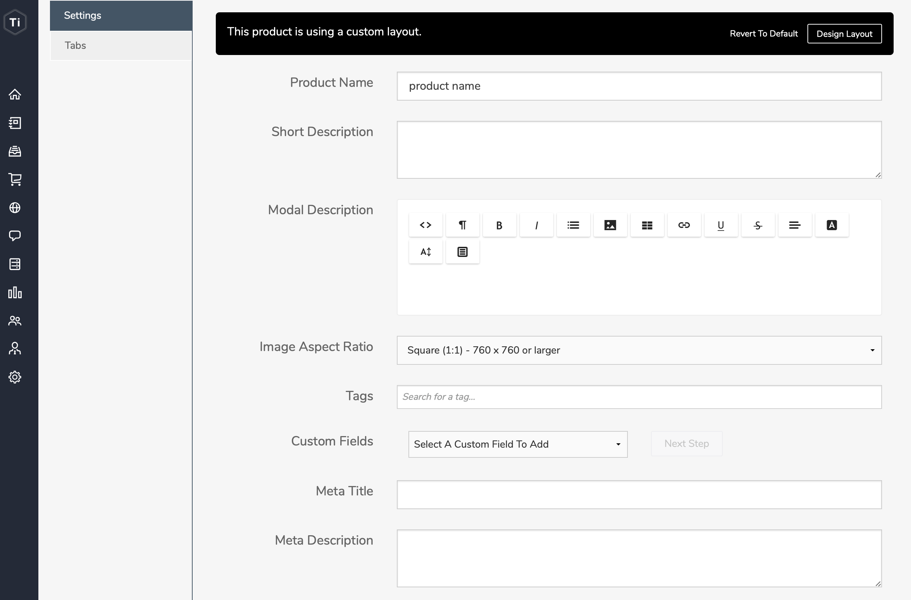Insert a hyperlink in editor
This screenshot has height=600, width=911.
tap(684, 225)
